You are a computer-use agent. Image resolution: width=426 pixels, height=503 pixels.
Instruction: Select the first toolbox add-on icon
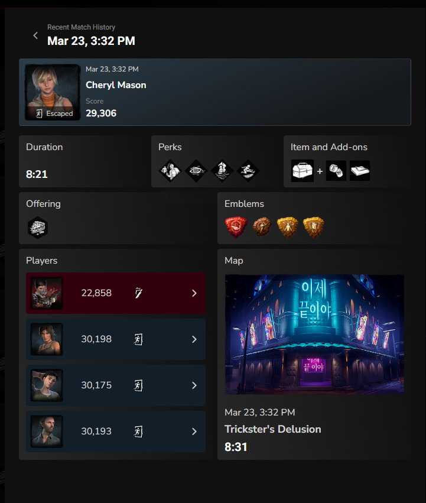336,171
